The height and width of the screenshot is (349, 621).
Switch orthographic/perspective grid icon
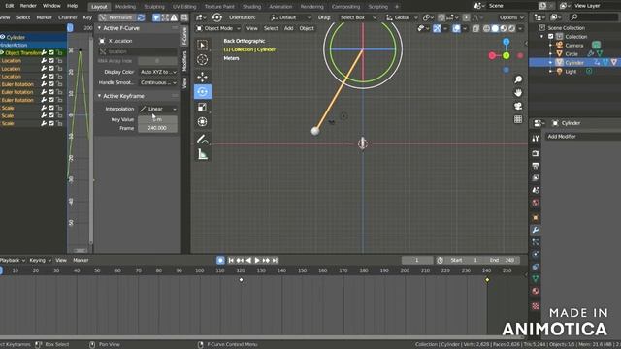pos(518,119)
